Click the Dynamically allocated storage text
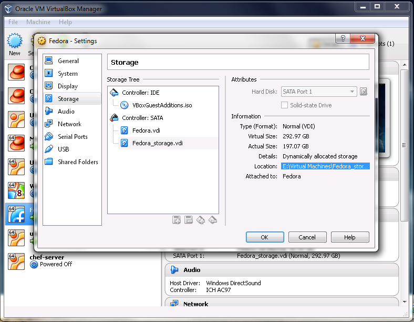414x322 pixels. [x=320, y=156]
